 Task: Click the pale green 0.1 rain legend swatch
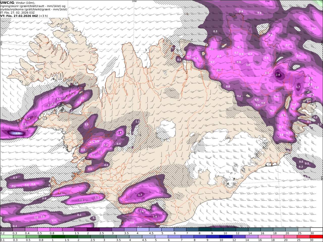point(7,237)
